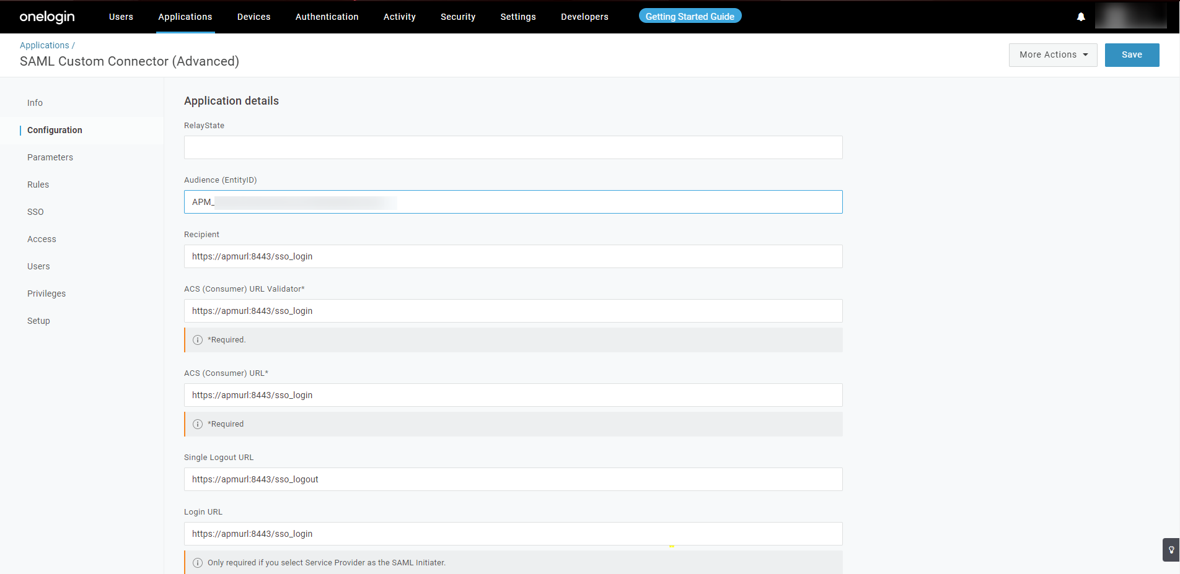
Task: Select the Info side tab
Action: (35, 103)
